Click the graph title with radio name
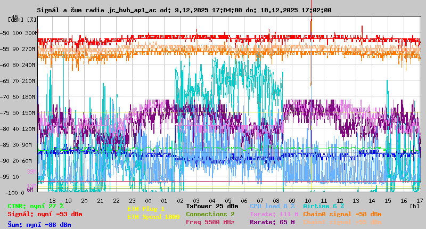426x229 pixels. point(184,10)
